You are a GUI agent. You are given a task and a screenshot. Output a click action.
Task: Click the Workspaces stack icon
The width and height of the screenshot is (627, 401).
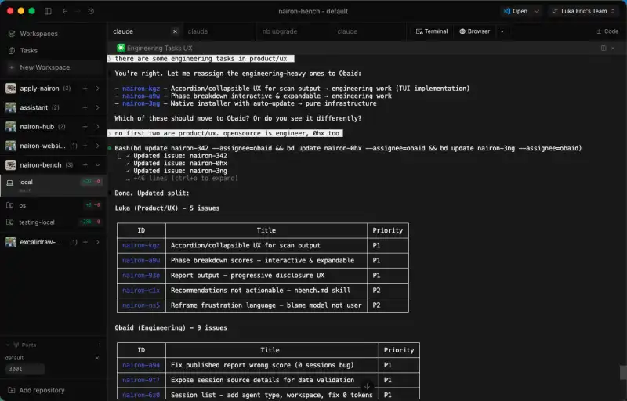(x=12, y=34)
